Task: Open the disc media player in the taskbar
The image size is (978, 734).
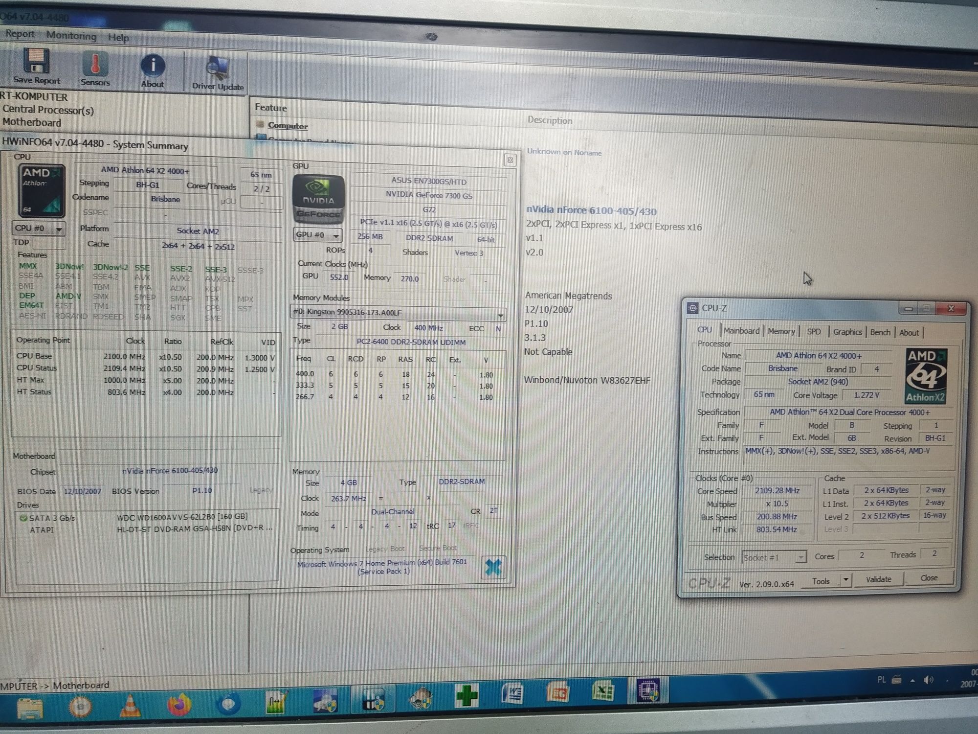Action: (81, 706)
